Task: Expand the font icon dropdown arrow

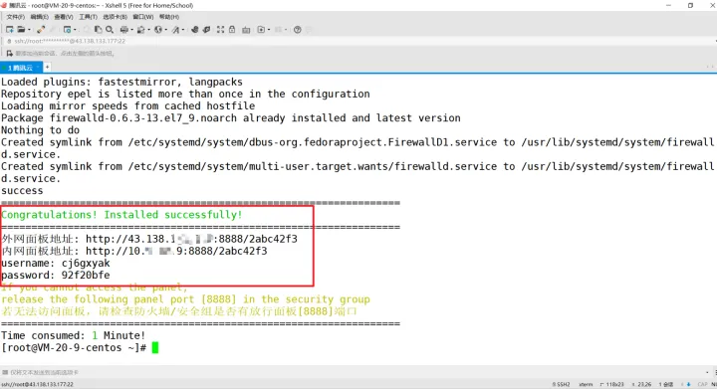Action: [183, 30]
